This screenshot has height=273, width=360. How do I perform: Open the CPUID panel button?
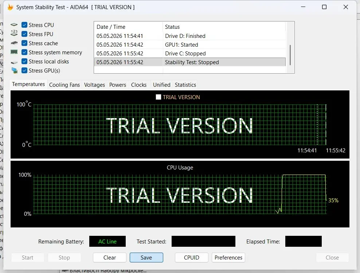click(192, 258)
